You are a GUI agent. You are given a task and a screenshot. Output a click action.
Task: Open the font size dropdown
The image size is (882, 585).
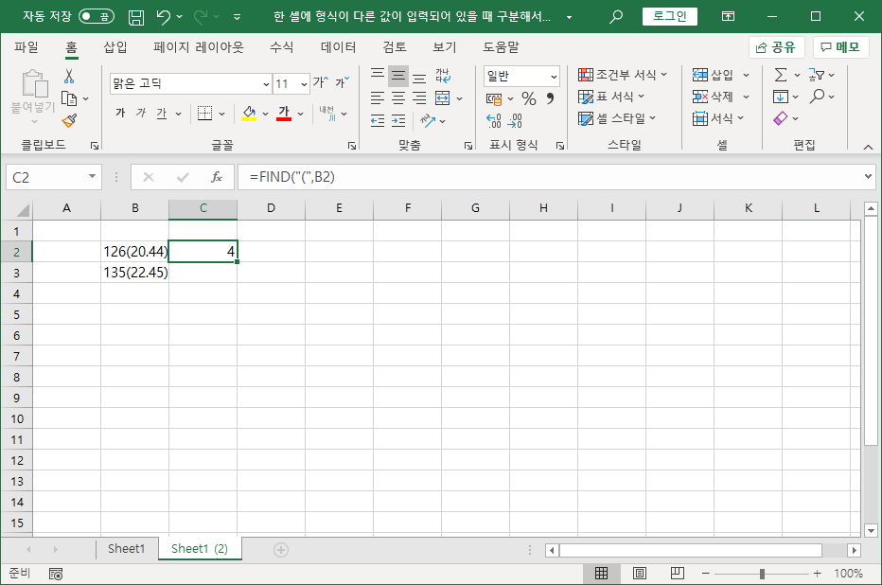tap(304, 84)
